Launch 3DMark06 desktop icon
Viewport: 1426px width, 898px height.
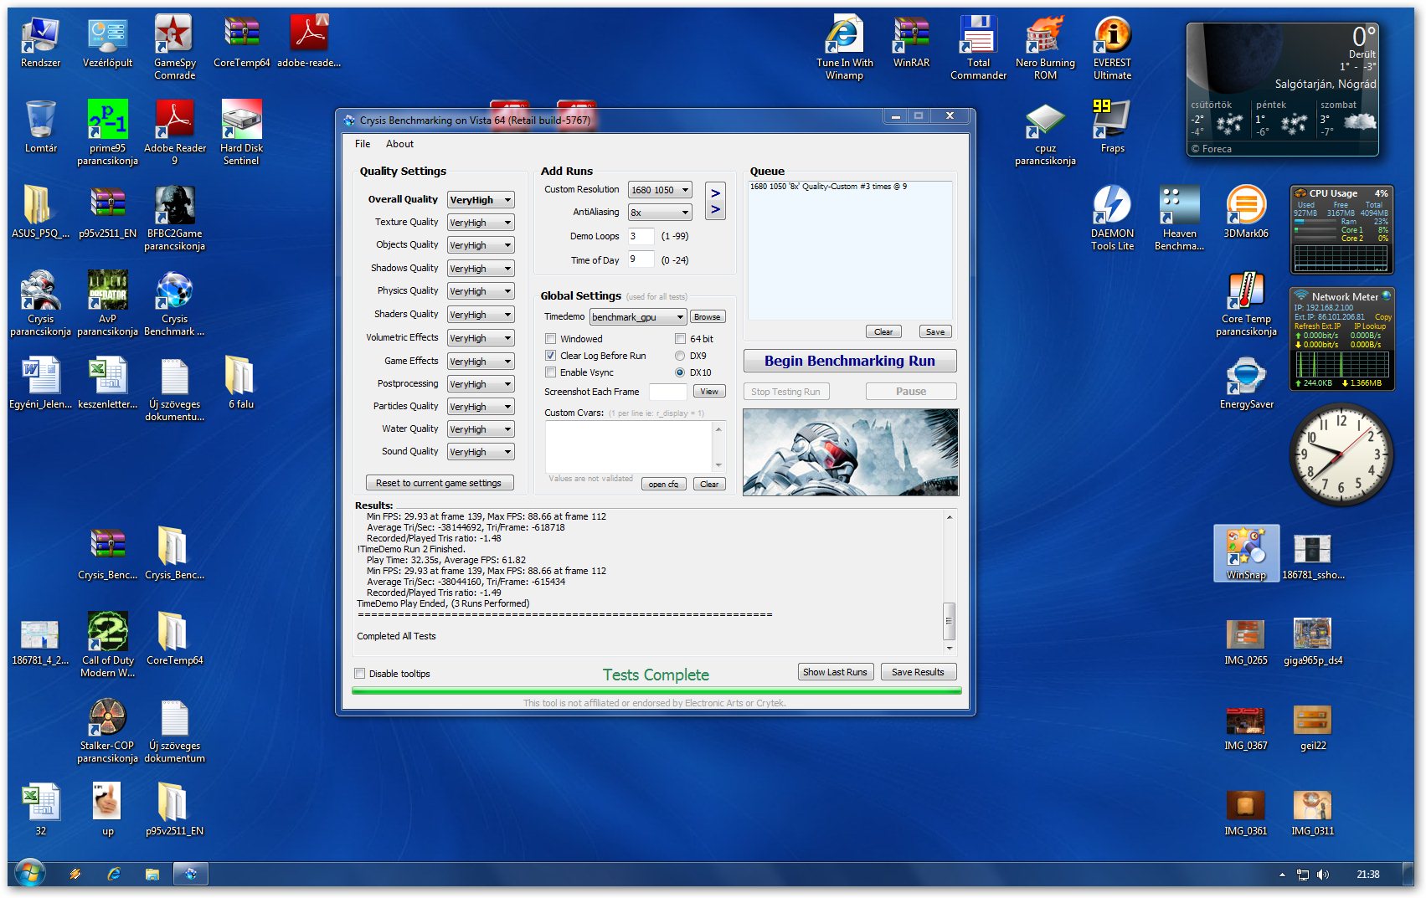[1246, 212]
